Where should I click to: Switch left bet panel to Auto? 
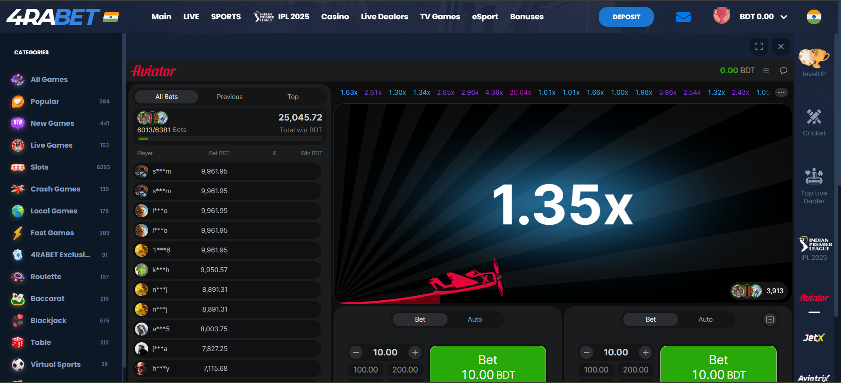475,319
